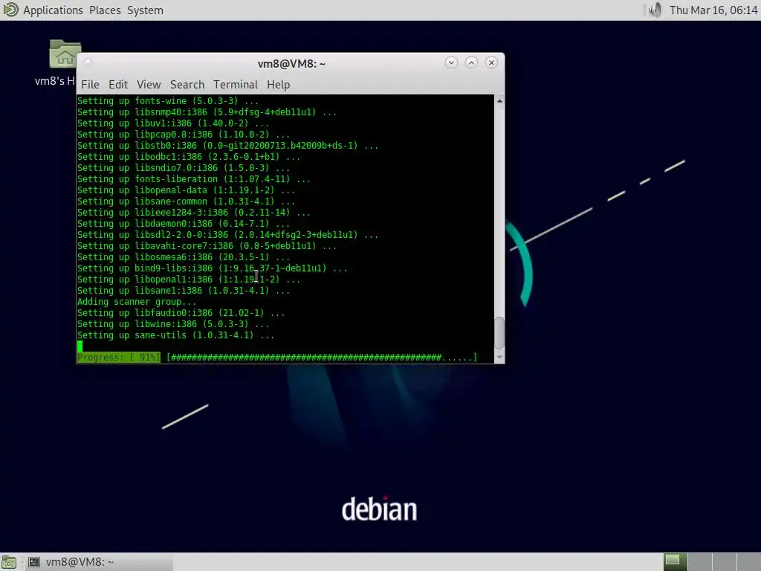Open the System menu in top panel
The height and width of the screenshot is (571, 761).
coord(145,10)
